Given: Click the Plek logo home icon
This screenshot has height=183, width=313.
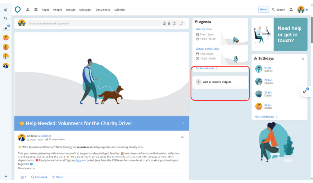Looking at the screenshot, I should 18,9.
